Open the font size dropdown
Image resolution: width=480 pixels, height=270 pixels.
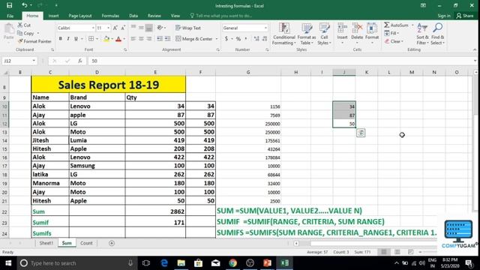tap(108, 28)
